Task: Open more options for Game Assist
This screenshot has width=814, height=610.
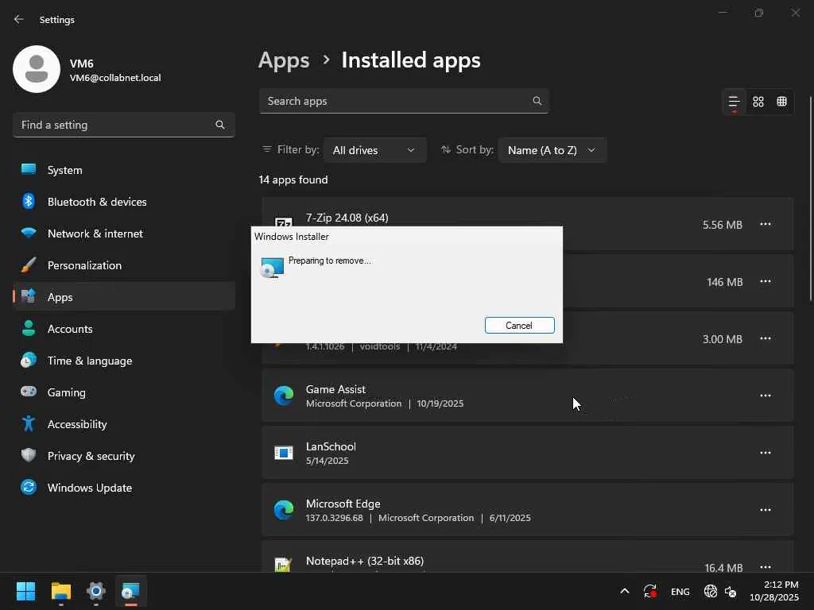Action: pyautogui.click(x=765, y=396)
